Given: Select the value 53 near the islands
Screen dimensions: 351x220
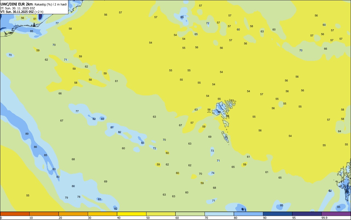Looking at the screenshot, I should (x=232, y=101).
